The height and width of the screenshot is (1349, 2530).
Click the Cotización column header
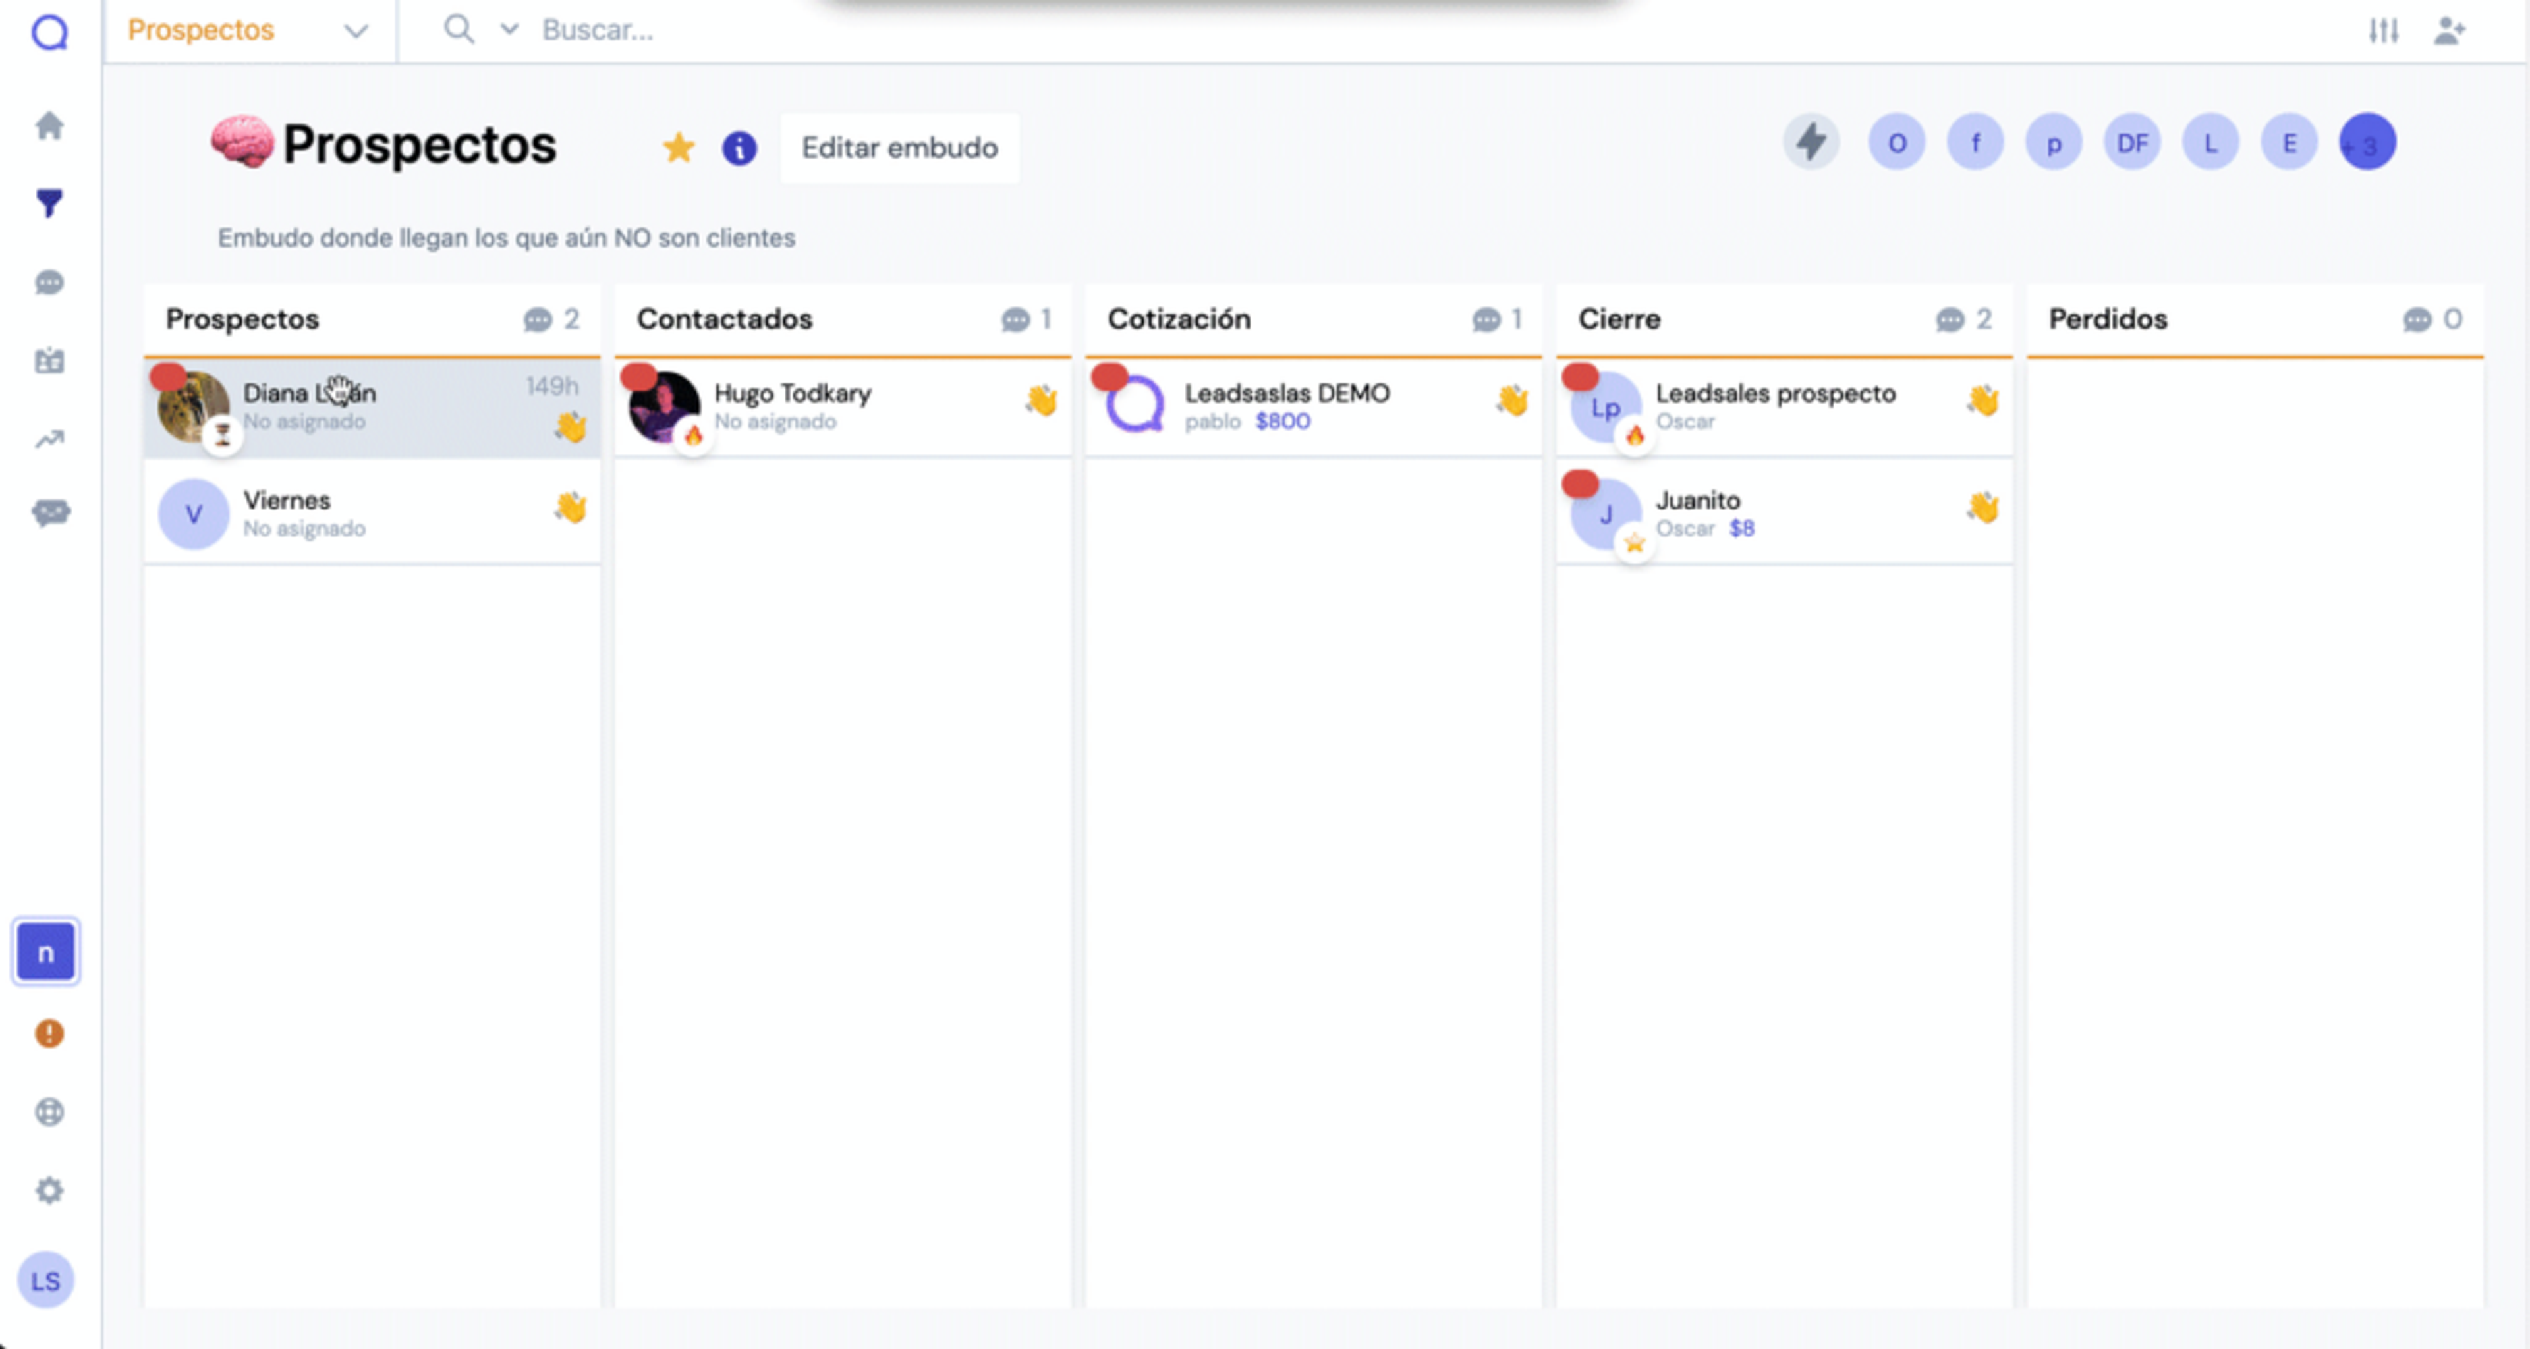(x=1313, y=320)
